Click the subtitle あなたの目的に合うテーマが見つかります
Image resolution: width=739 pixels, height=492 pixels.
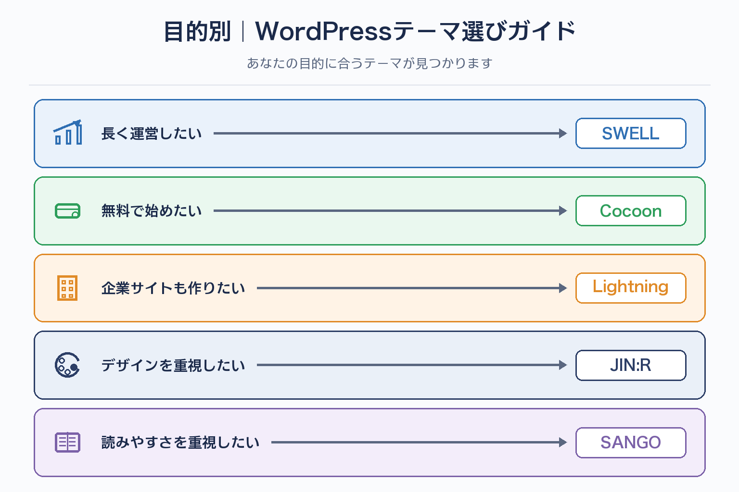(x=369, y=63)
